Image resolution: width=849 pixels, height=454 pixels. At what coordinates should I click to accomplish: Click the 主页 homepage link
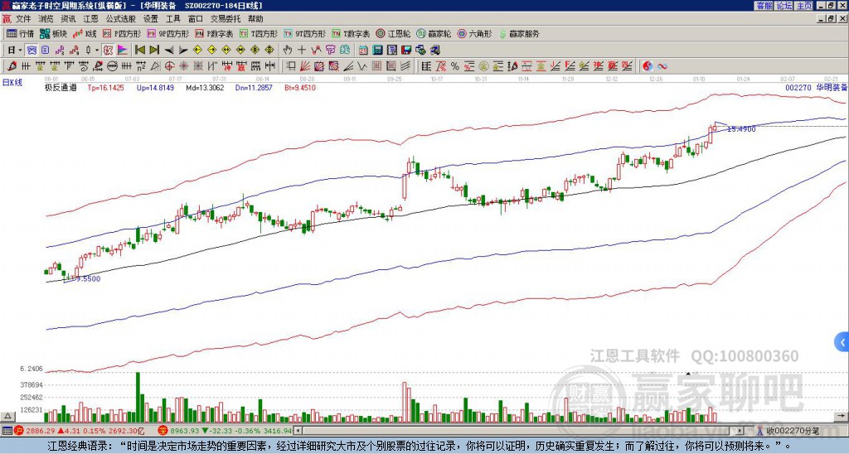804,6
